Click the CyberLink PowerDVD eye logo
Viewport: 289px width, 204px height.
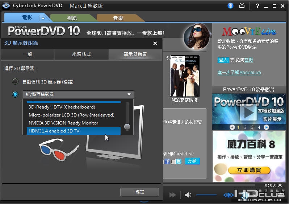tap(6, 6)
